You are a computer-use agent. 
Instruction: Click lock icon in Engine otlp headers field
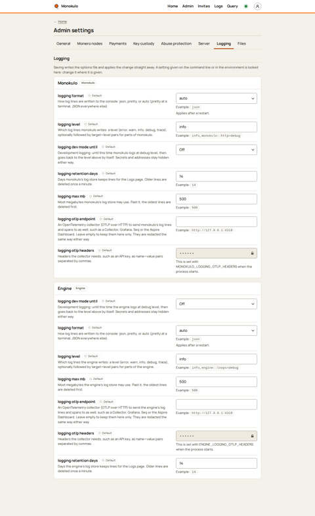click(252, 436)
